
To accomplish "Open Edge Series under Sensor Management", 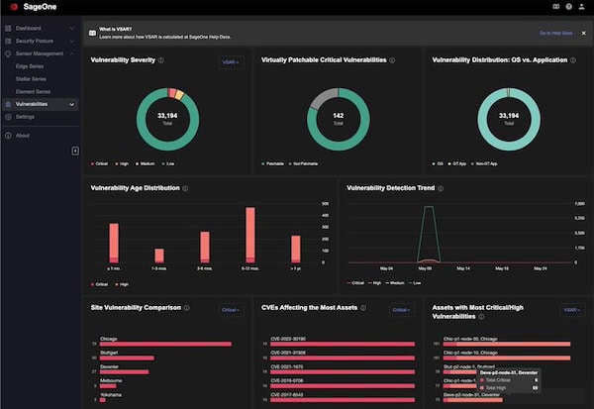I will click(30, 66).
